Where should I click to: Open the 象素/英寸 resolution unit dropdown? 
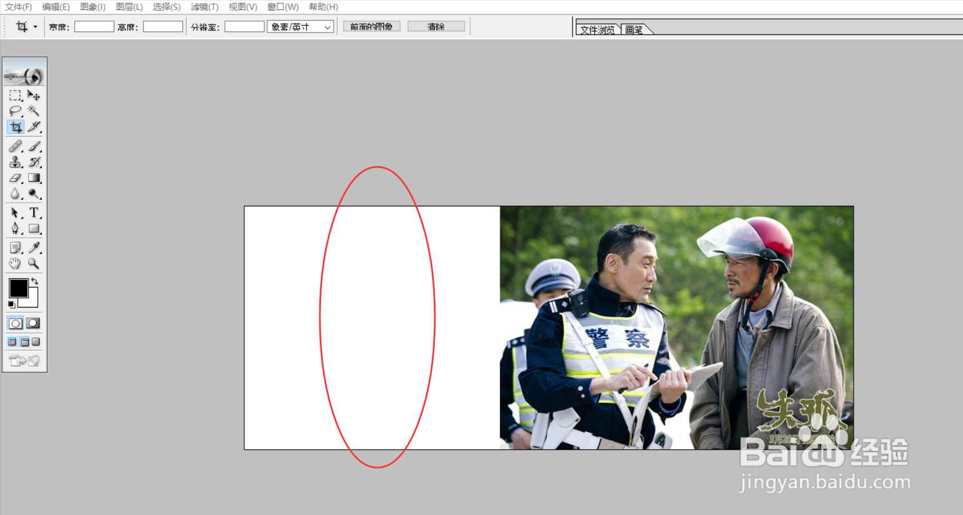point(300,27)
